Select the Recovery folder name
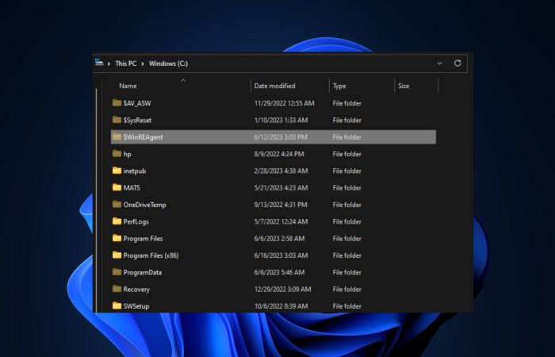This screenshot has height=357, width=555. tap(136, 290)
